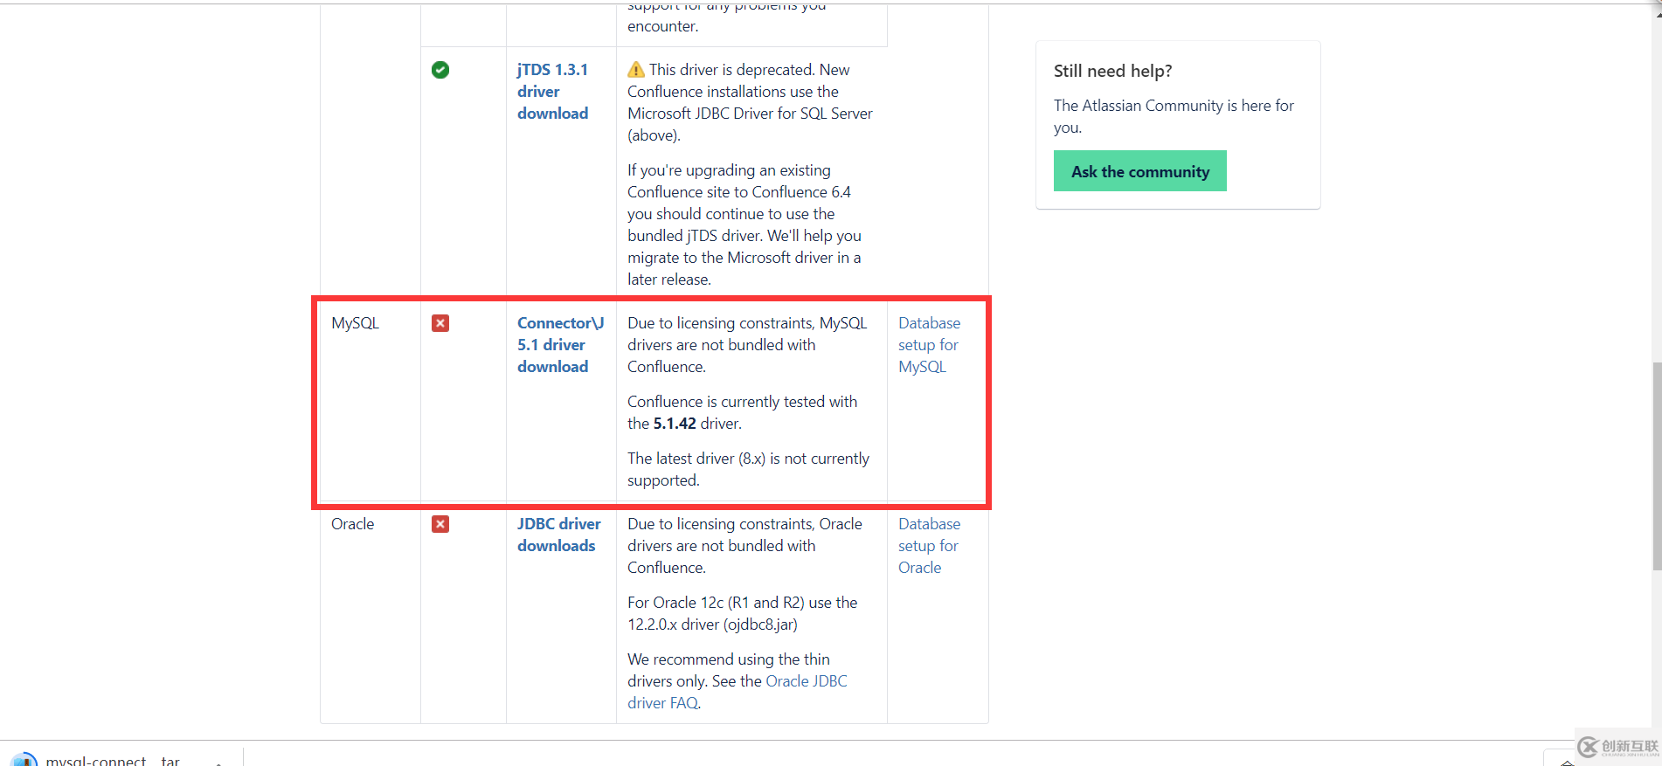
Task: Click 'For Oracle 12c (R1 and R2)' paragraph
Action: pos(742,613)
